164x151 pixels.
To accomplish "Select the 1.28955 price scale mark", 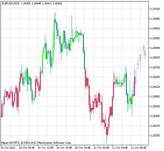I will [x=155, y=38].
